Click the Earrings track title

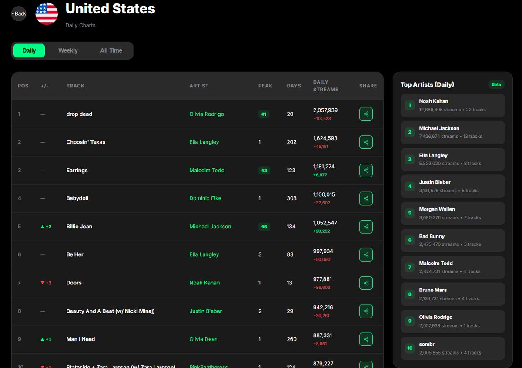[77, 170]
